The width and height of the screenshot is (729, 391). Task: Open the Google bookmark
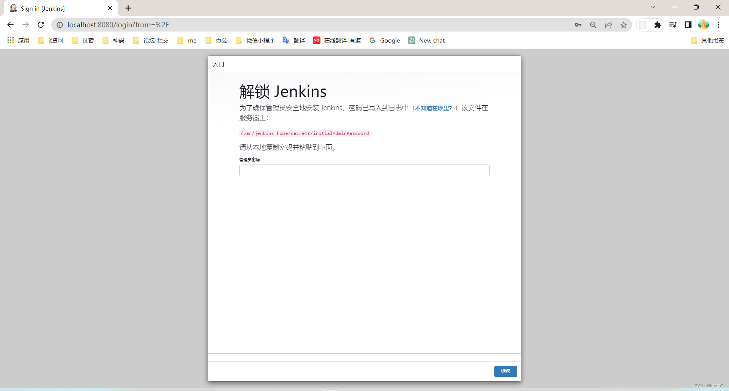coord(385,40)
